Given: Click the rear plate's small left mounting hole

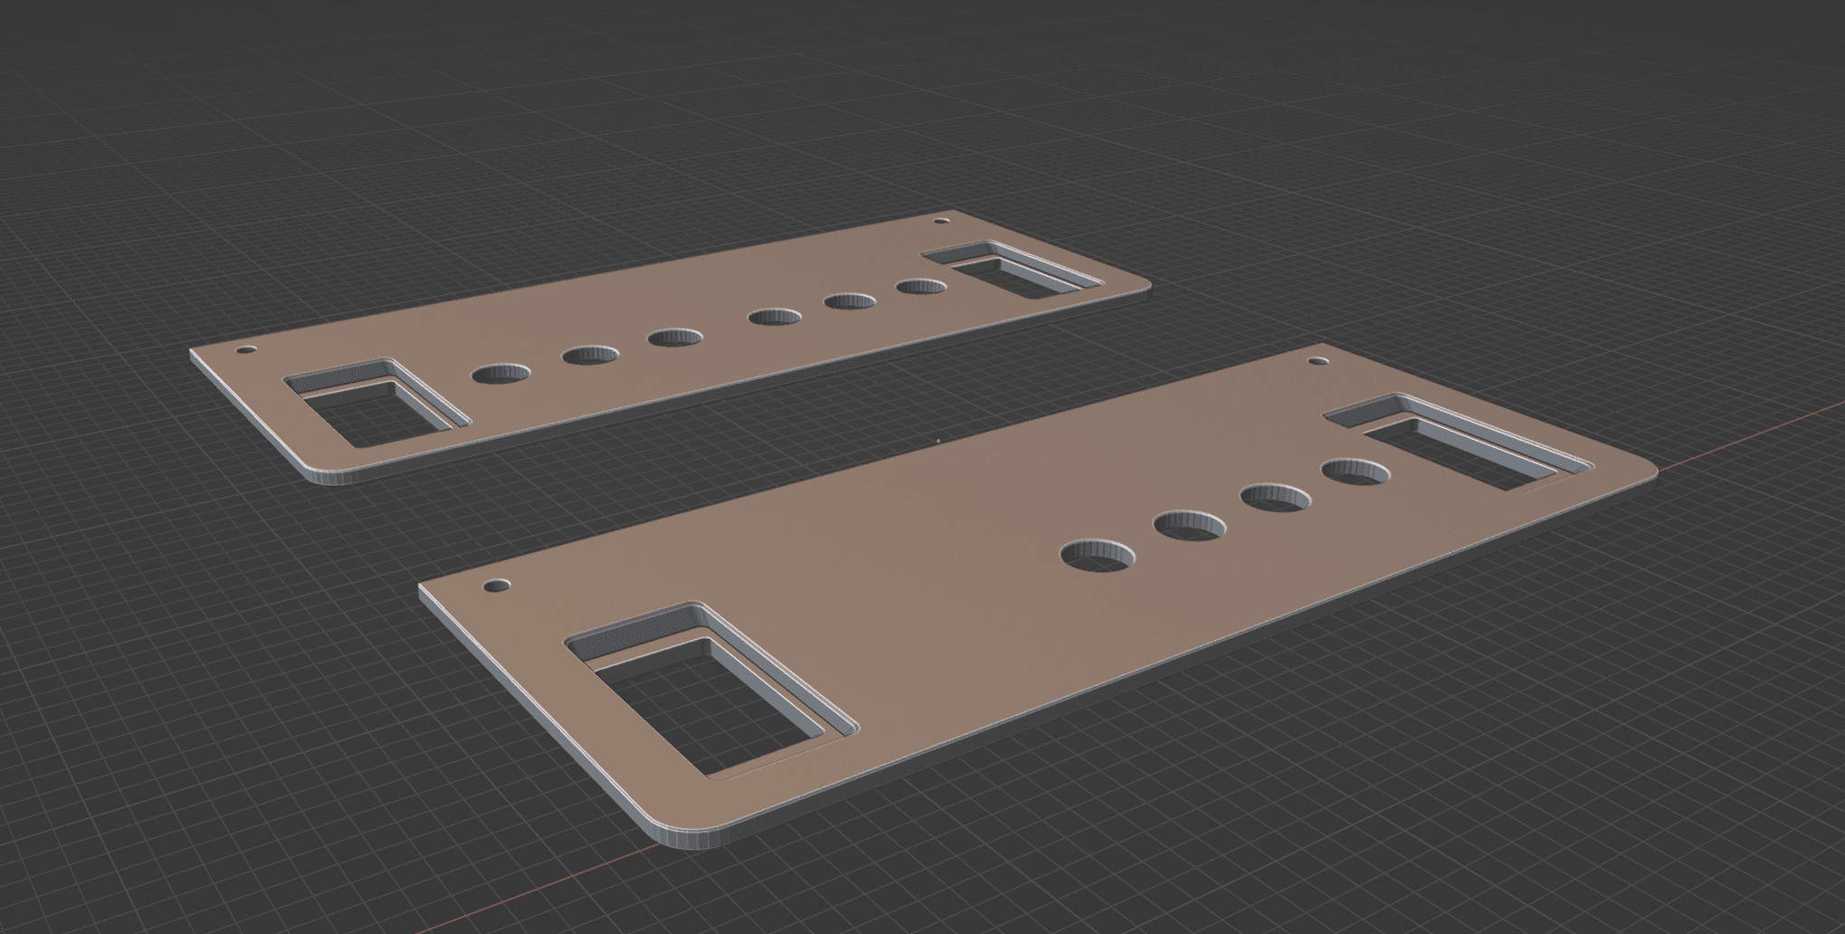Looking at the screenshot, I should coord(244,349).
